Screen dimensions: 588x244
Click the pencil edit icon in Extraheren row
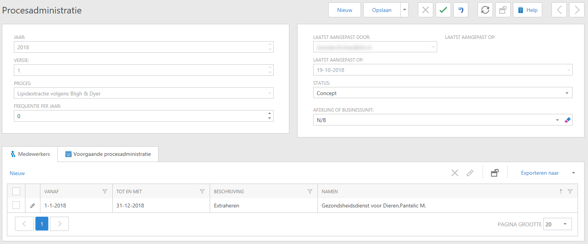click(x=33, y=206)
